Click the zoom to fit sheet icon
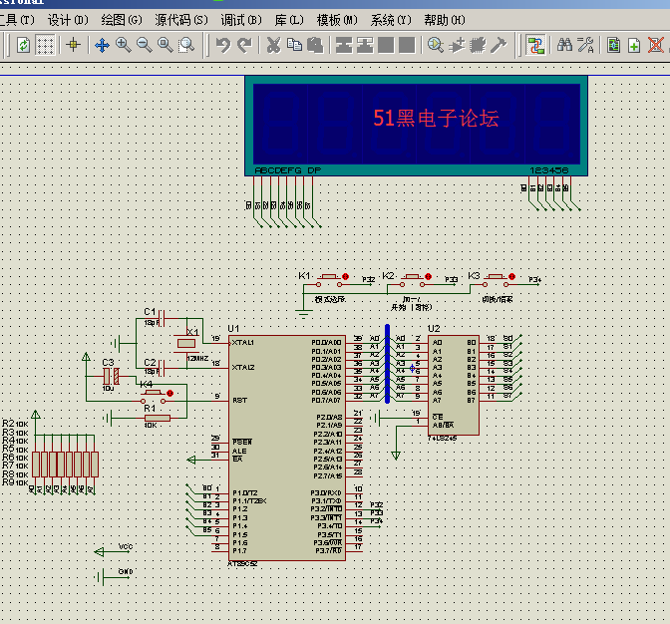The image size is (670, 624). [165, 45]
